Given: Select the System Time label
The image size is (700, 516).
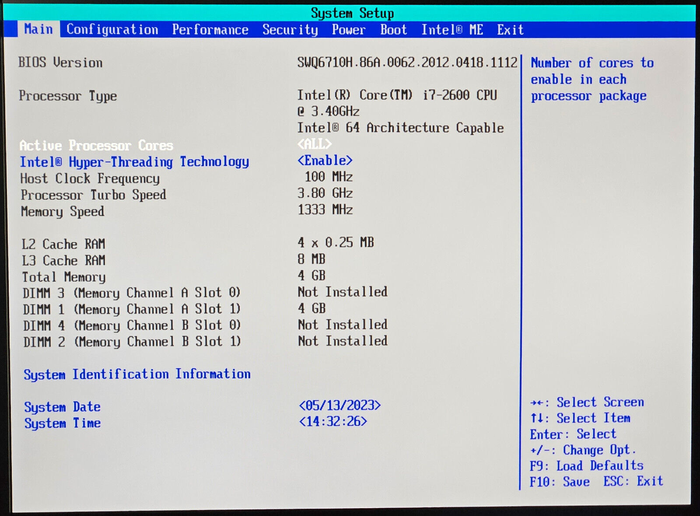Looking at the screenshot, I should (x=63, y=423).
